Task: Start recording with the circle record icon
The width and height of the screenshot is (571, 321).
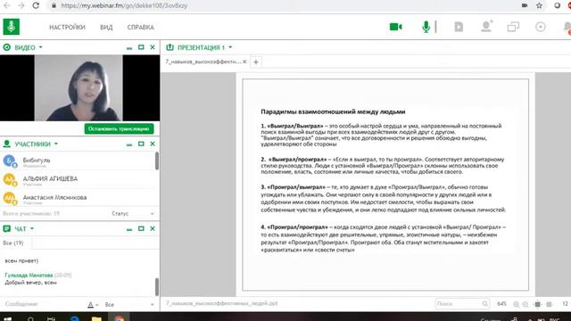Action: (541, 27)
